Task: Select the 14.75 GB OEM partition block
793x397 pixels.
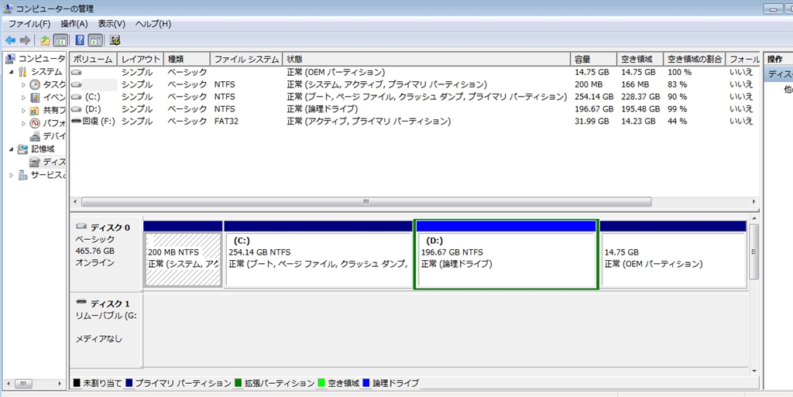Action: click(673, 254)
